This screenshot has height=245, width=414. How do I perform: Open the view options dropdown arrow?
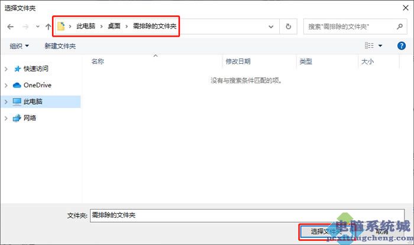pos(380,46)
